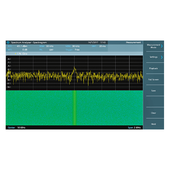Click the yellow trace 1 marker icon
170x170 pixels.
(x=15, y=53)
